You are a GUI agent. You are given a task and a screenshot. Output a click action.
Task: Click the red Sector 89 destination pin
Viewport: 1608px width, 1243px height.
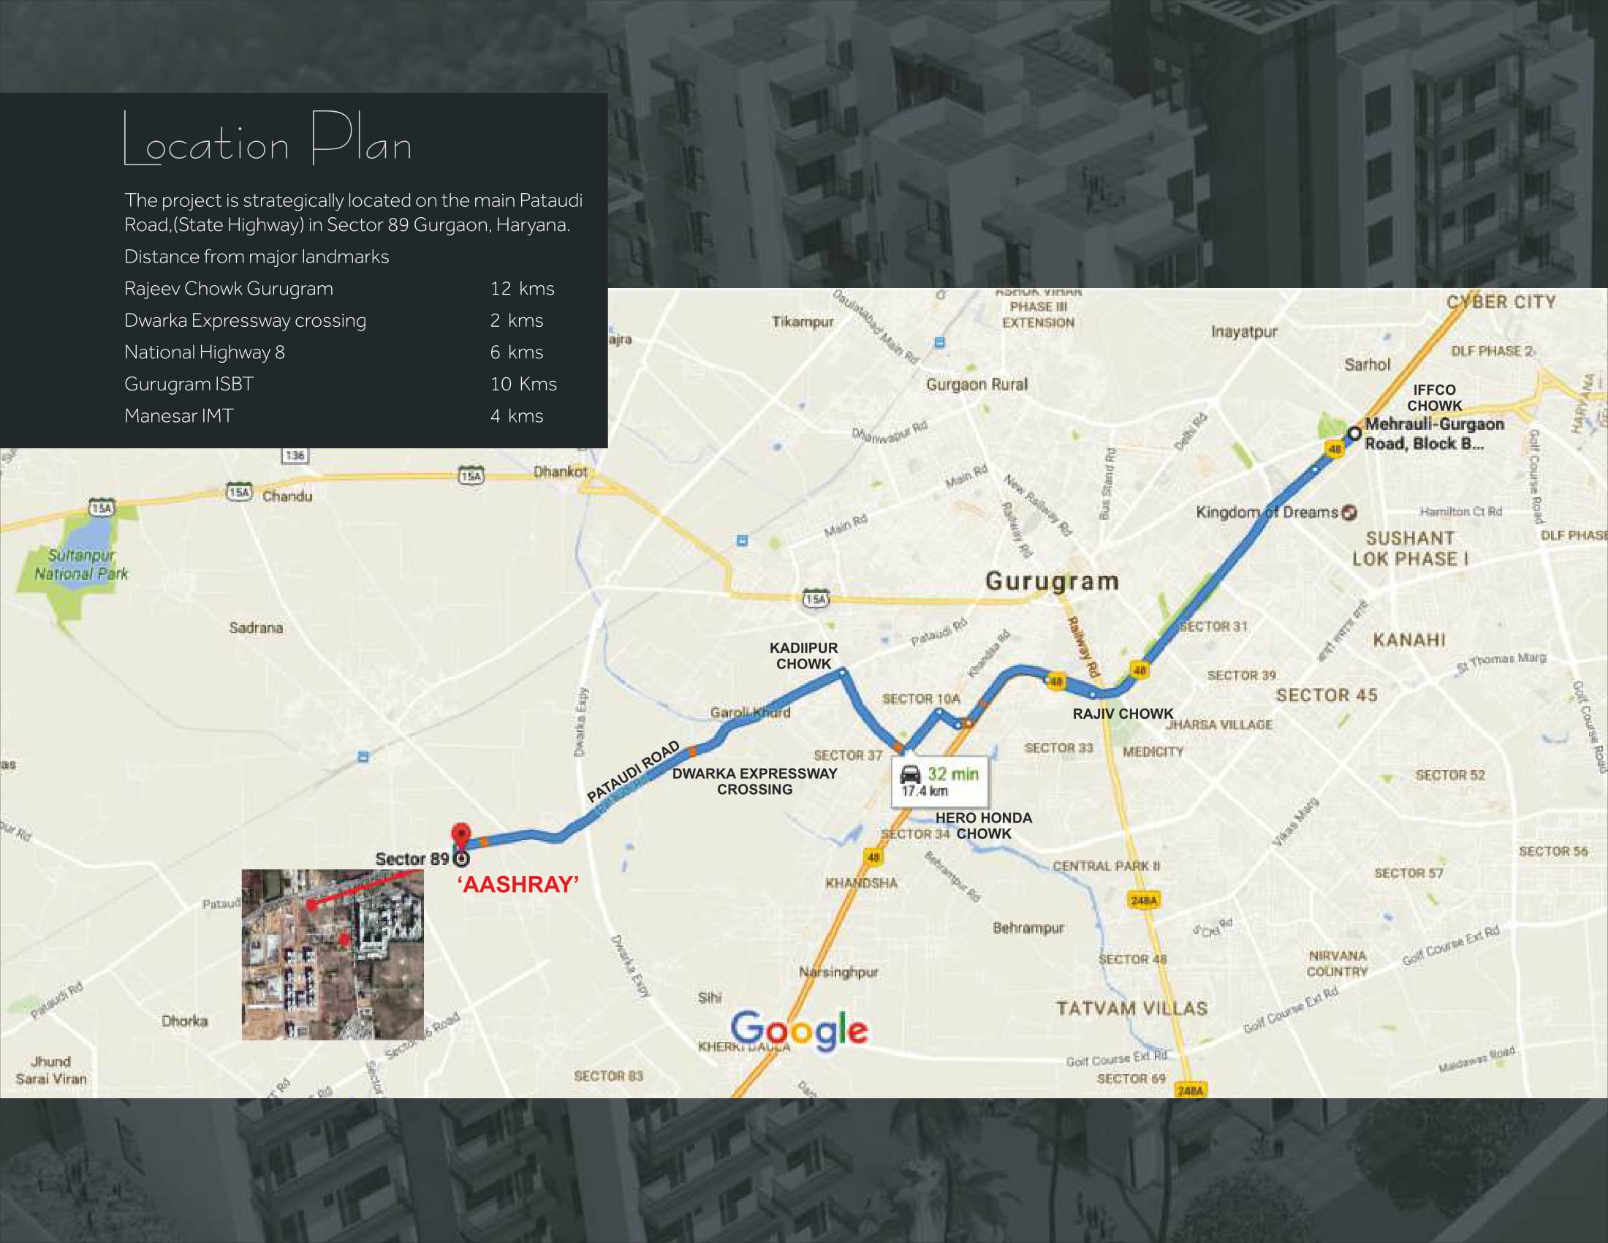(x=460, y=834)
